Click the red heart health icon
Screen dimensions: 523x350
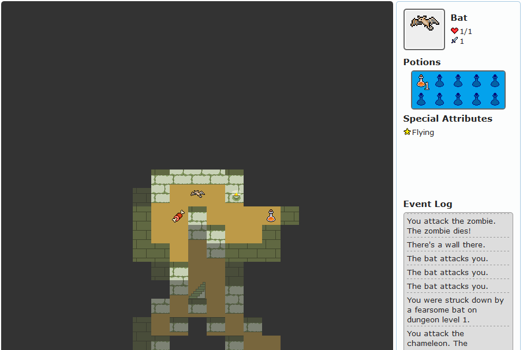pyautogui.click(x=454, y=31)
